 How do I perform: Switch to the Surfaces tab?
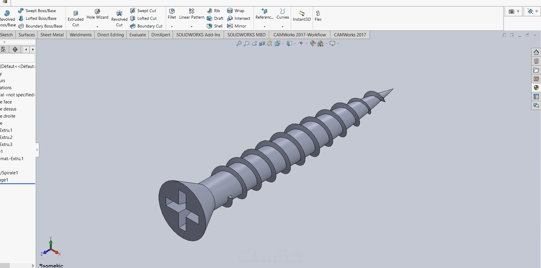pos(27,35)
